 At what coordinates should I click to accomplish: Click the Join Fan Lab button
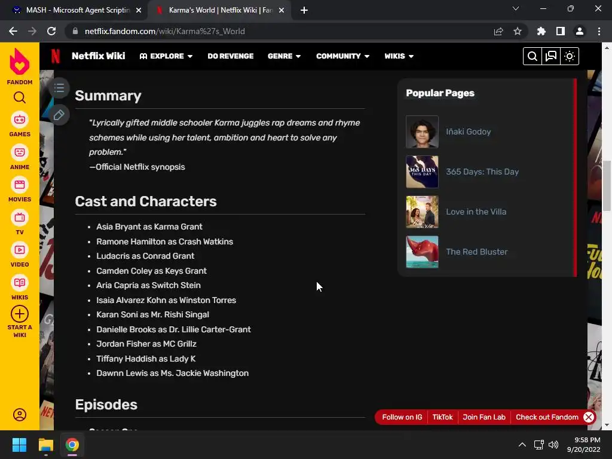(484, 417)
